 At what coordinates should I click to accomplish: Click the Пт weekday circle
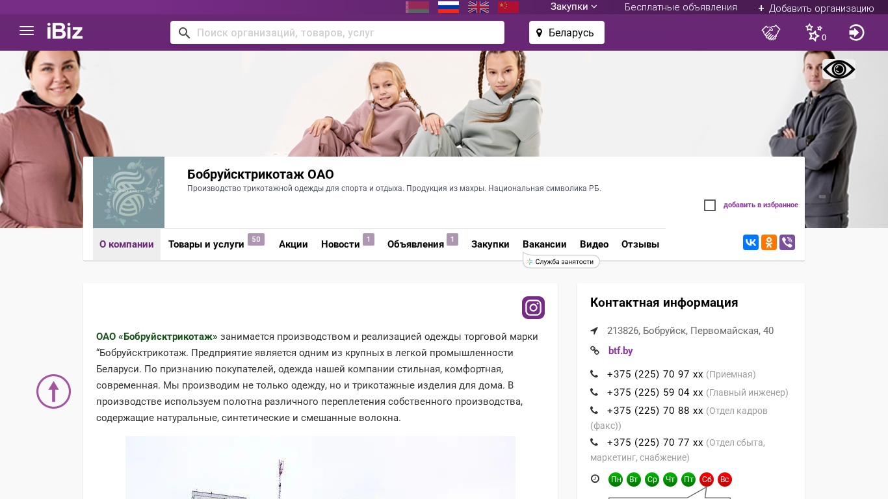tap(688, 480)
